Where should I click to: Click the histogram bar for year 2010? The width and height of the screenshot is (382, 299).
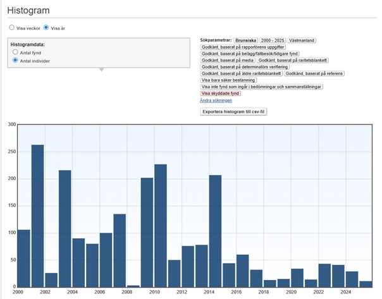coord(161,226)
